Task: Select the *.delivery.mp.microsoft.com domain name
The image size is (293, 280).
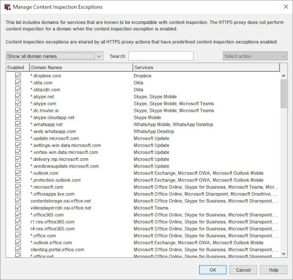Action: (x=60, y=159)
